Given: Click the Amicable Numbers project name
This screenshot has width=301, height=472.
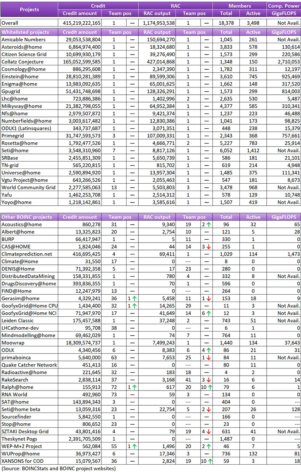Looking at the screenshot, I should tap(24, 39).
